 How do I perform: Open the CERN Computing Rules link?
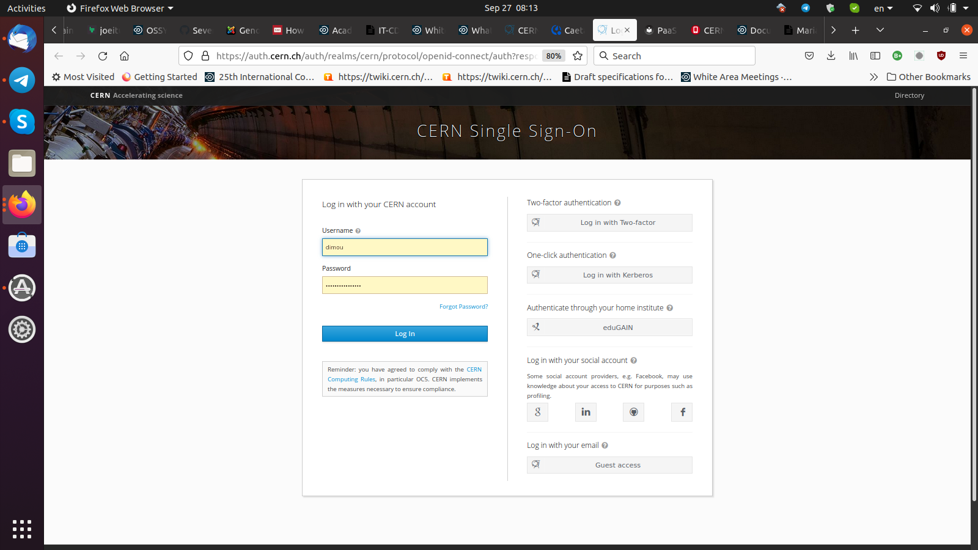pos(351,380)
